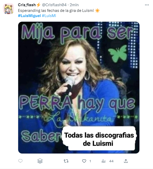The height and width of the screenshot is (169, 153).
Task: Open the Cris_flash display name profile
Action: [27, 5]
